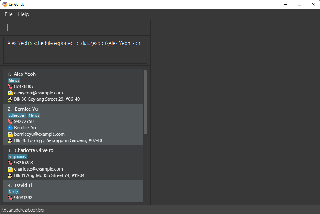Click phone number 87438807
This screenshot has width=320, height=214.
pos(24,87)
